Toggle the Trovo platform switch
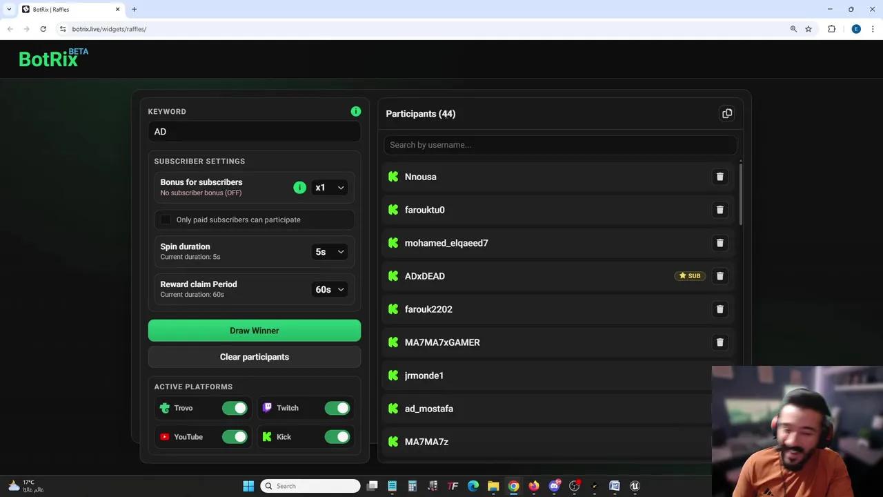The height and width of the screenshot is (497, 883). [235, 408]
